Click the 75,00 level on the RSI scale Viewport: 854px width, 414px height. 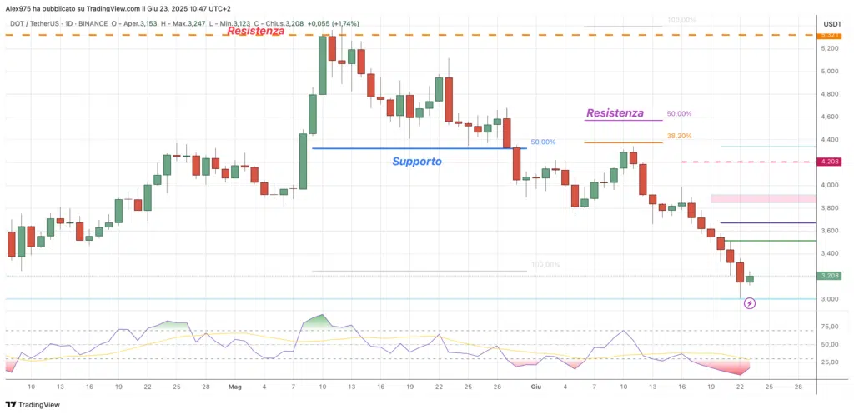[828, 330]
